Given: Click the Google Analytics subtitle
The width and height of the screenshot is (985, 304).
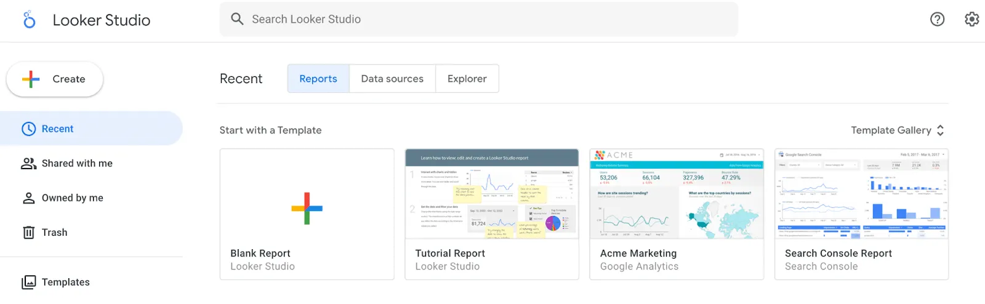Looking at the screenshot, I should [x=639, y=266].
